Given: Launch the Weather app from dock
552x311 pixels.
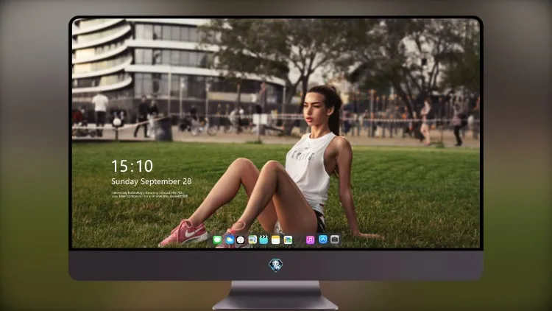Looking at the screenshot, I should [x=229, y=240].
